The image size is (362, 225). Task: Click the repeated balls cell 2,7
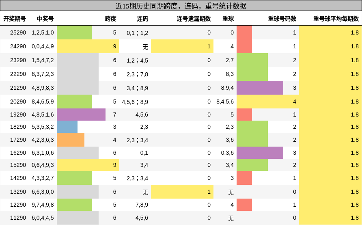pos(230,60)
